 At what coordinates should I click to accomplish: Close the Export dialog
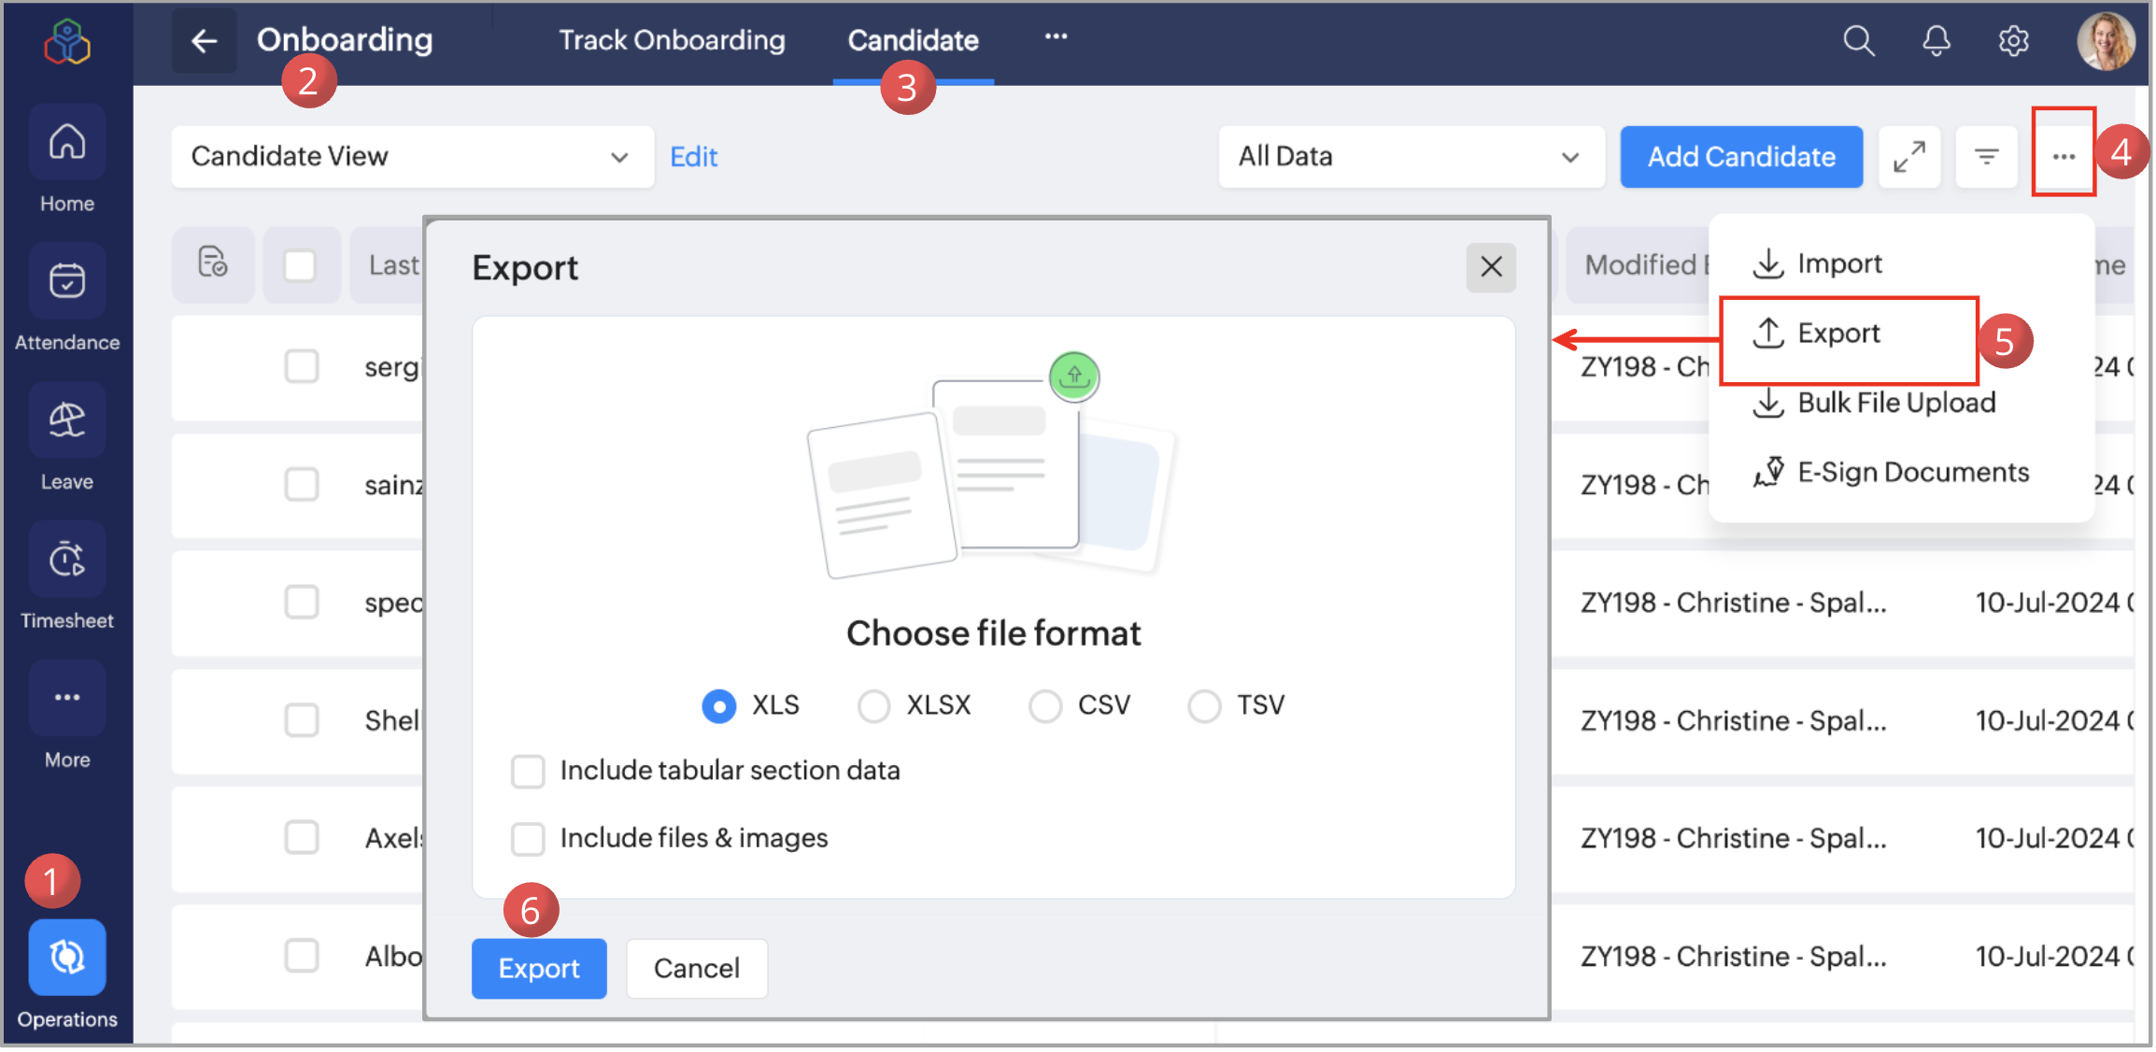[1490, 267]
